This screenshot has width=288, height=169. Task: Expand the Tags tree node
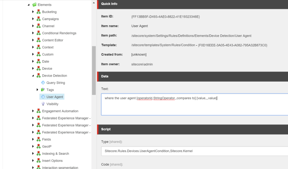(38, 90)
